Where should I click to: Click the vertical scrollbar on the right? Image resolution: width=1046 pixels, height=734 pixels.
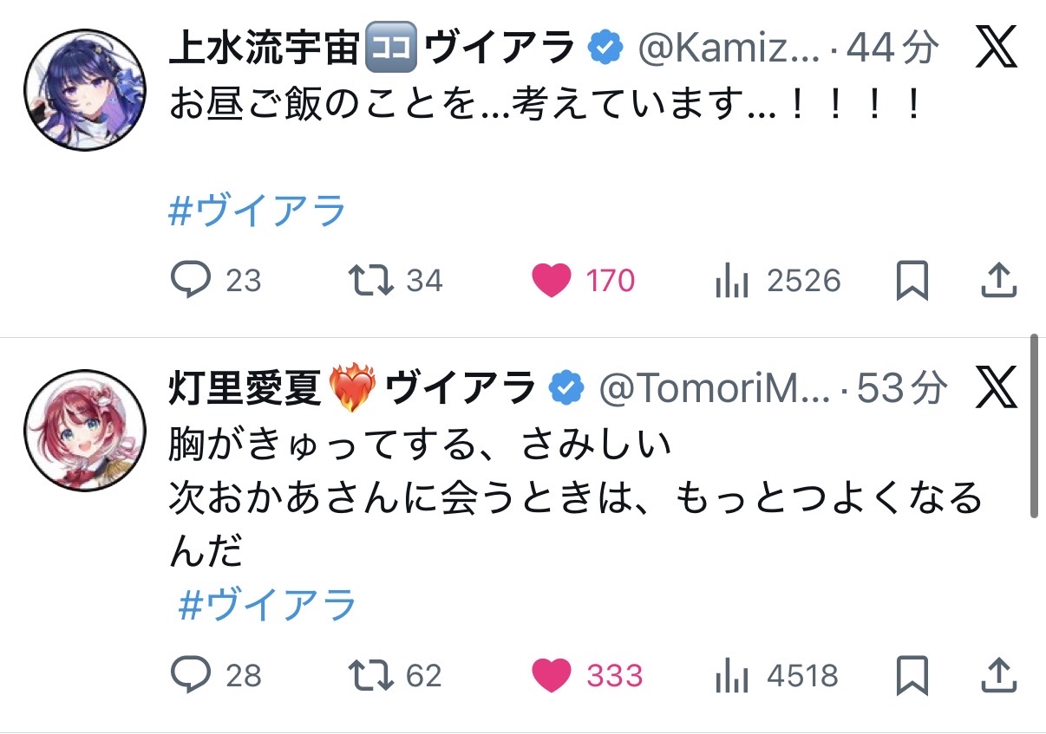click(x=1033, y=426)
